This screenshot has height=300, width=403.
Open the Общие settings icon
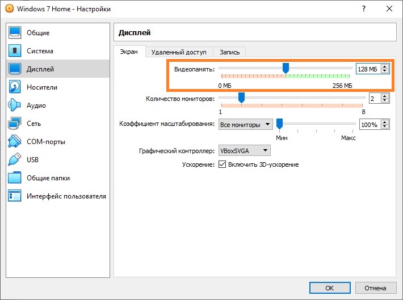pos(15,33)
